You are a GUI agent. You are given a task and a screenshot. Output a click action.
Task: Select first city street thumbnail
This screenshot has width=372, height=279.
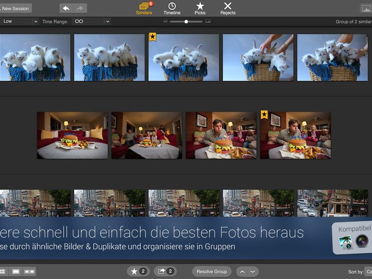[x=35, y=203]
